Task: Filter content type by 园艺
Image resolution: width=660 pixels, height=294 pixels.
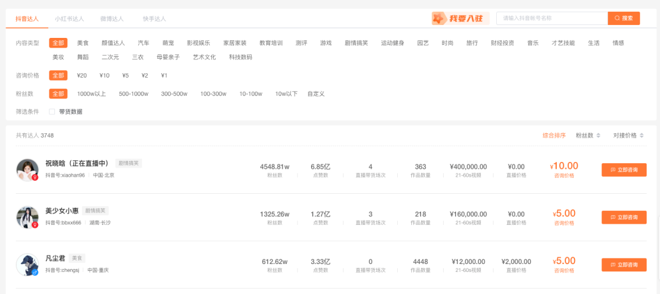Action: coord(423,43)
